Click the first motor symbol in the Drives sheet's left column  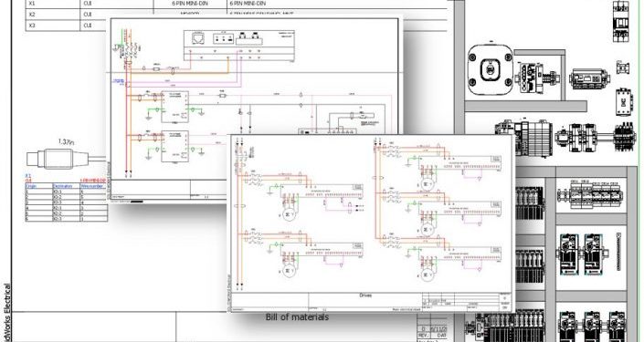[x=289, y=214]
